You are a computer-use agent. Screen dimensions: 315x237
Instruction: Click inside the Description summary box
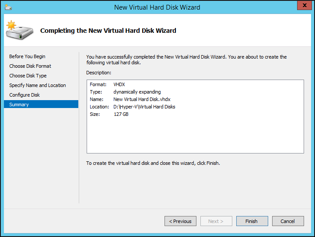(x=195, y=136)
